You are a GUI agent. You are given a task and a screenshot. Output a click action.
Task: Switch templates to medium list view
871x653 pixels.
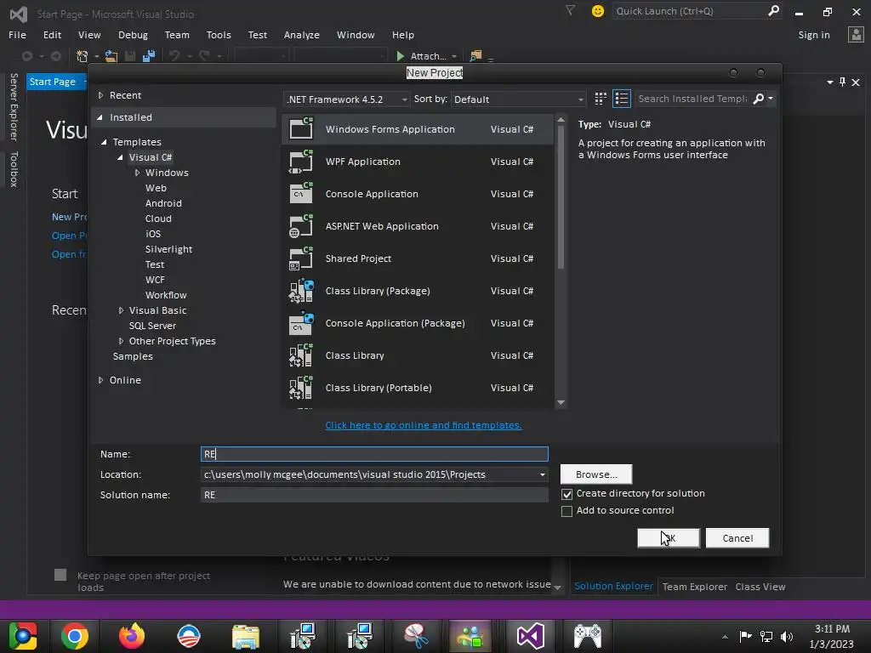[622, 99]
